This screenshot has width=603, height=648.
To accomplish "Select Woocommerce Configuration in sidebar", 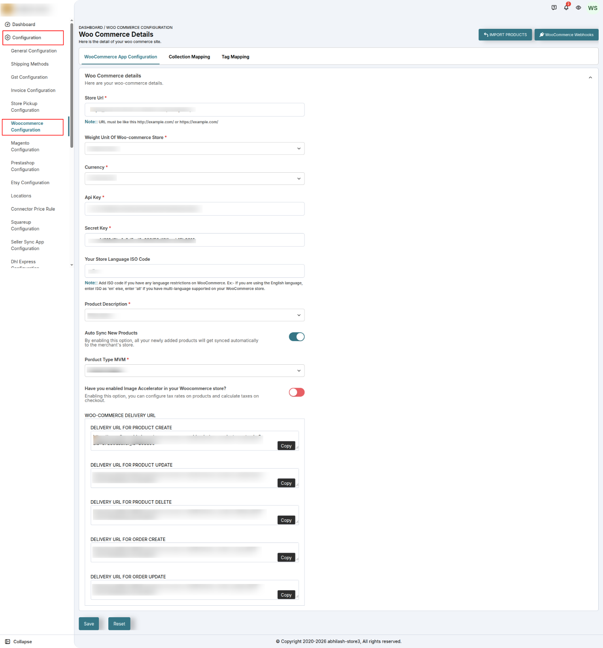I will [27, 127].
